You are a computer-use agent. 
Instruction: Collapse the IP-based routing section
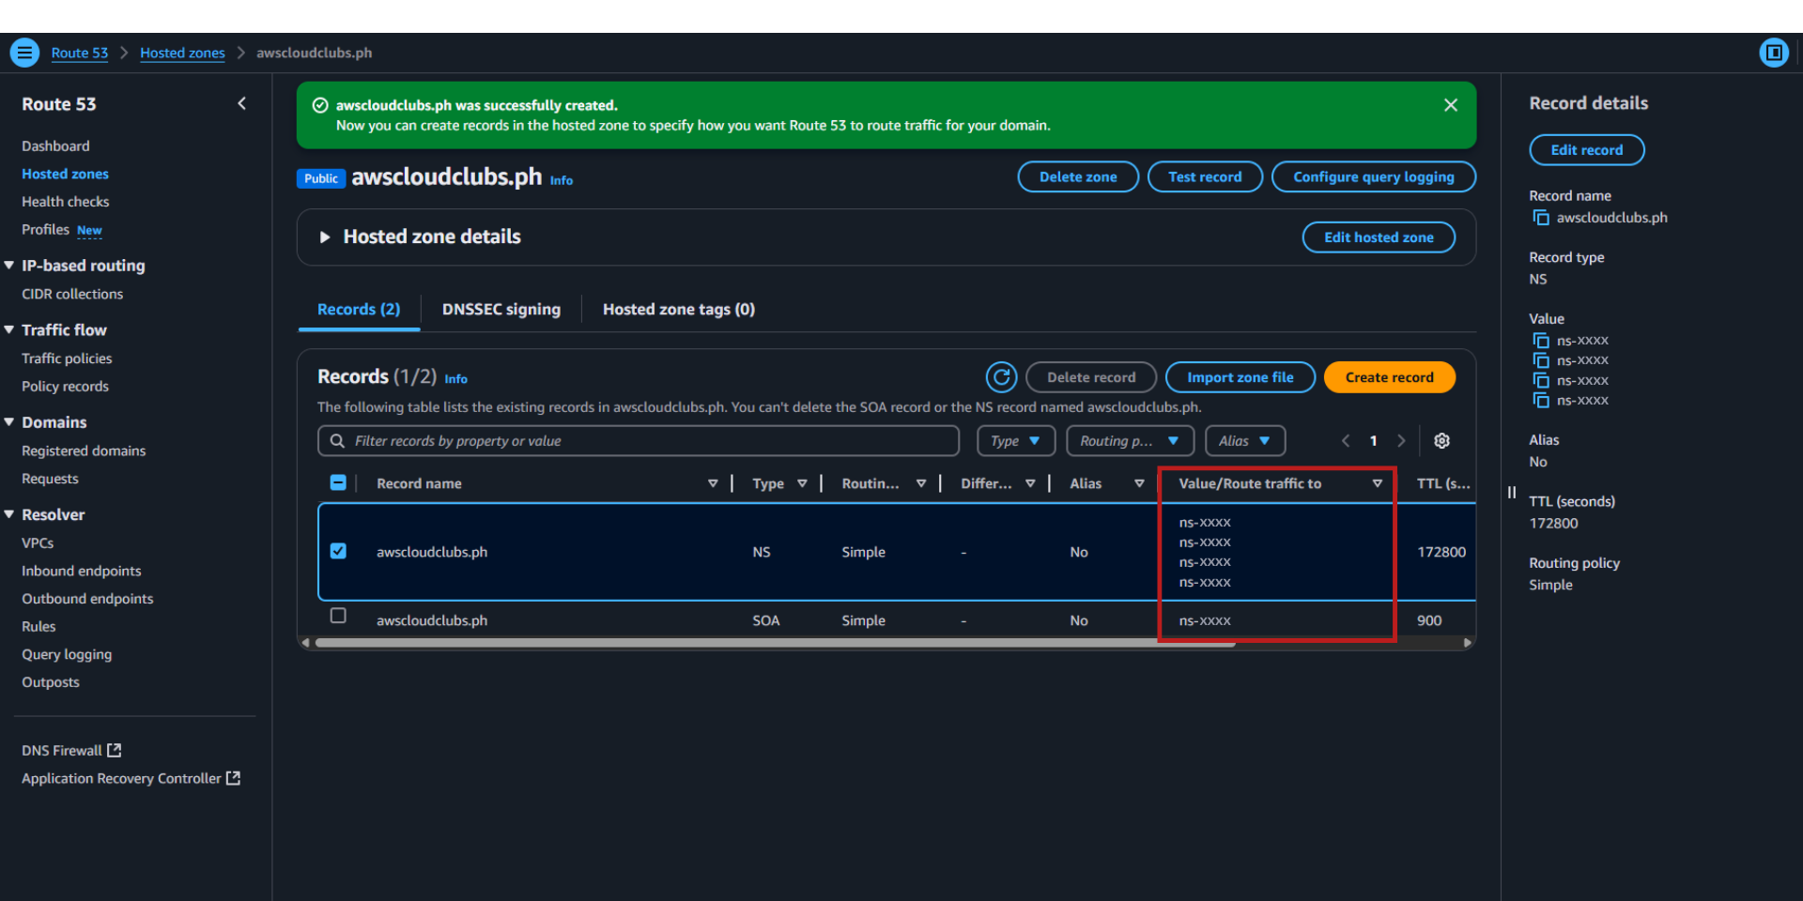[9, 266]
